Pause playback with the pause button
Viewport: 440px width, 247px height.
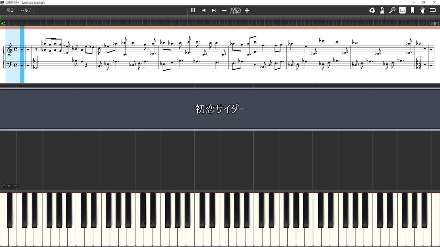(193, 10)
